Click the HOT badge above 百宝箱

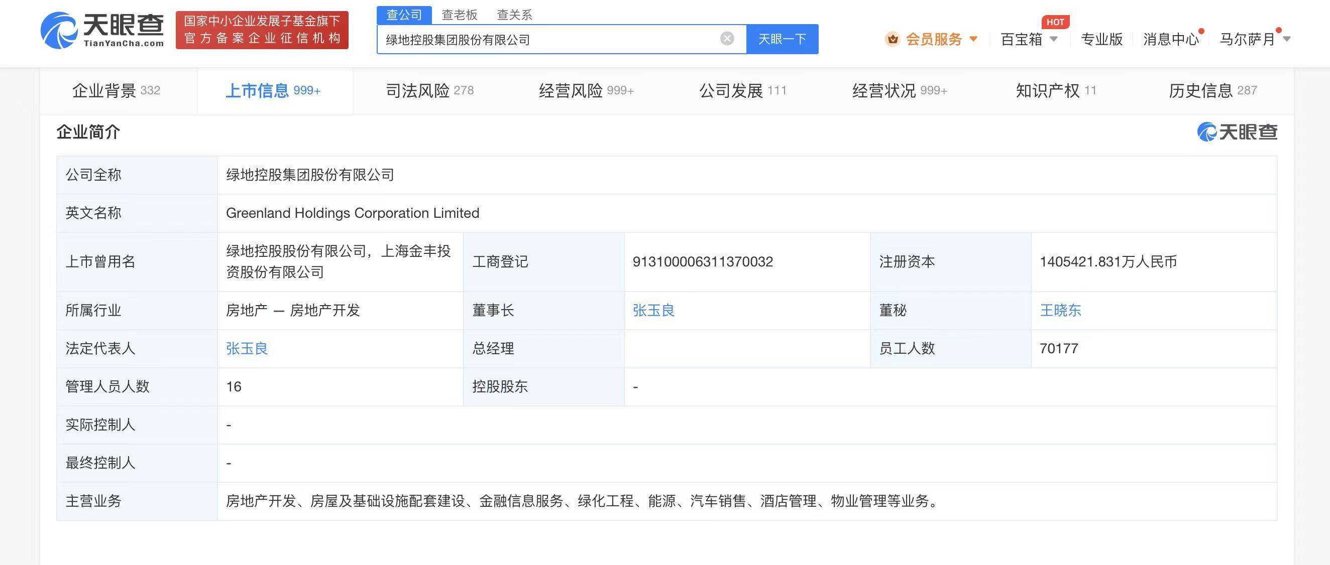pos(1055,22)
